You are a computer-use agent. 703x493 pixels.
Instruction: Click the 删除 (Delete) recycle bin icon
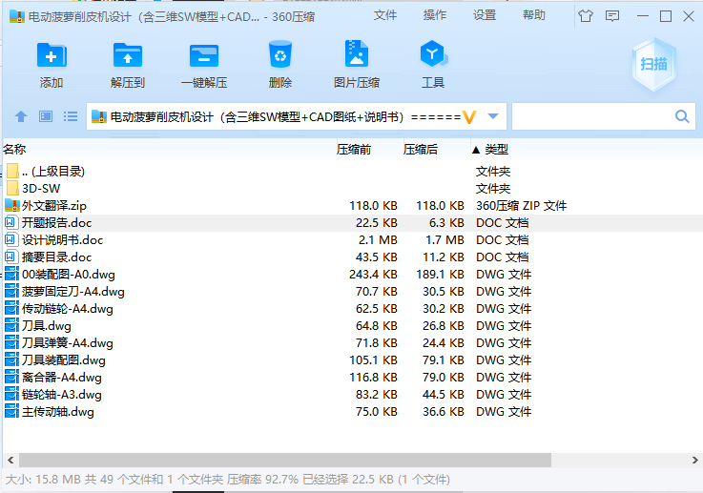tap(280, 54)
